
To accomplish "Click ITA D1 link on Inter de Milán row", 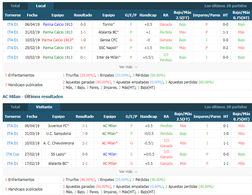I will tap(13, 57).
